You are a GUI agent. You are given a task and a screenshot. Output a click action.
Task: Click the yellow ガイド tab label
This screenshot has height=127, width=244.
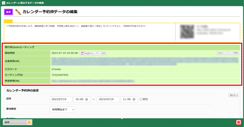(x=8, y=21)
